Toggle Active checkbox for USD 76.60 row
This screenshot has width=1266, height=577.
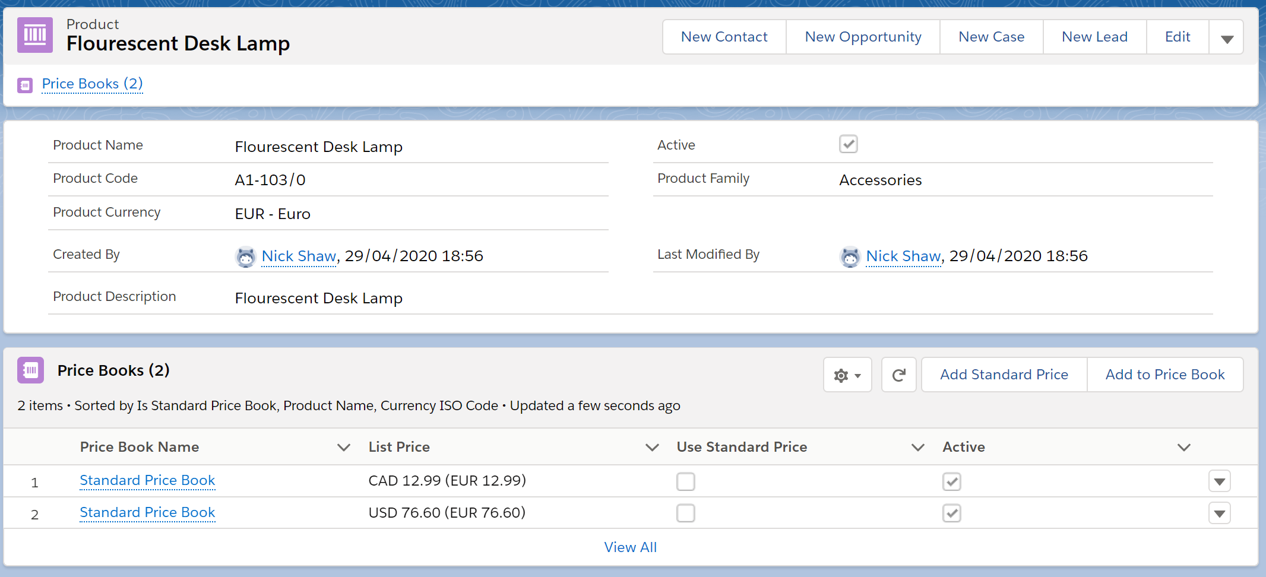click(951, 513)
